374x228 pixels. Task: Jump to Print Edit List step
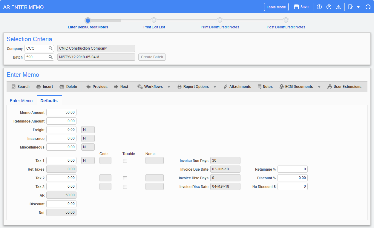154,20
